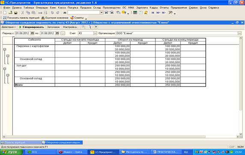Image resolution: width=245 pixels, height=155 pixels.
Task: Click Показать панель функций
Action: (21, 18)
